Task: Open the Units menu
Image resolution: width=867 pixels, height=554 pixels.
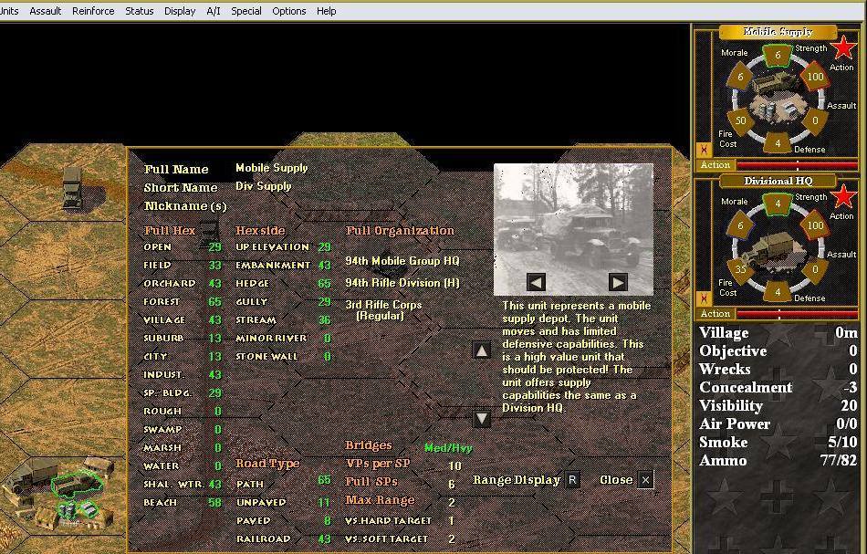Action: tap(9, 11)
